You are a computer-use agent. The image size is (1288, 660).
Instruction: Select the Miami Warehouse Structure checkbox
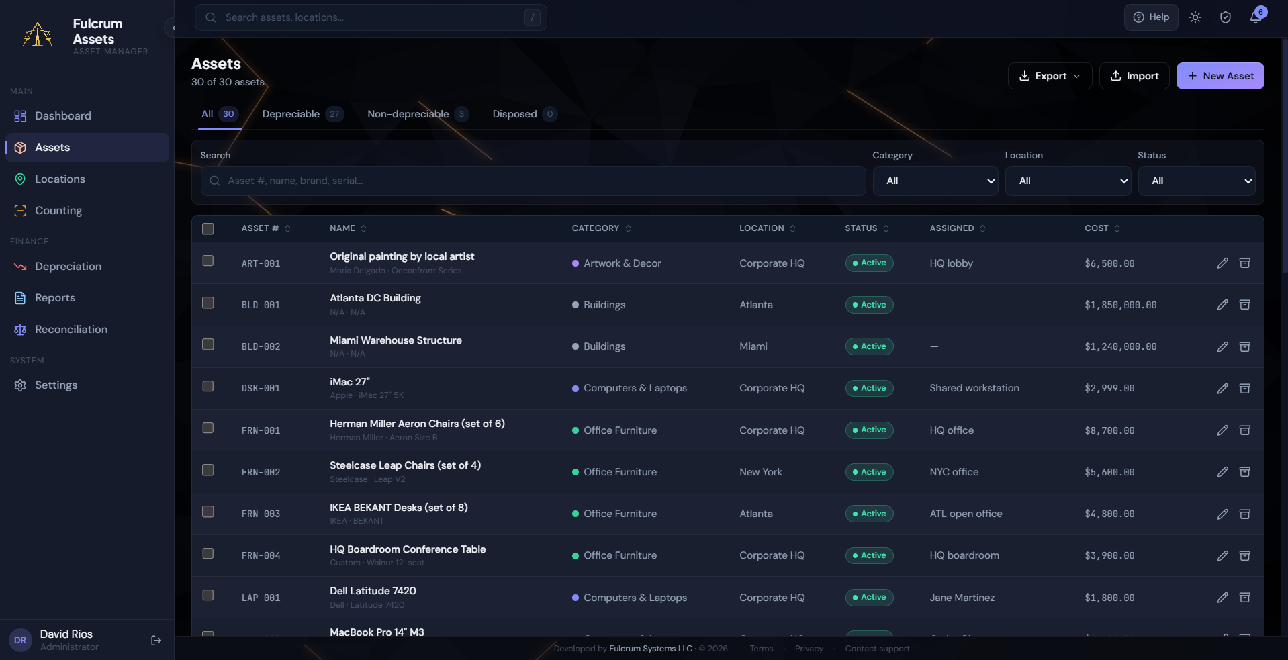208,344
